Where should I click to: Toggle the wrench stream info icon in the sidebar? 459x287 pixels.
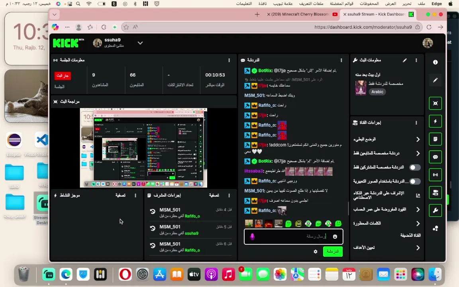pos(435,210)
